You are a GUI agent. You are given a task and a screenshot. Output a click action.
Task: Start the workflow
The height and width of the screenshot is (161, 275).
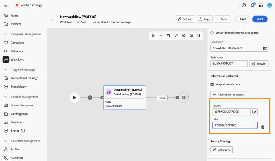(x=260, y=19)
